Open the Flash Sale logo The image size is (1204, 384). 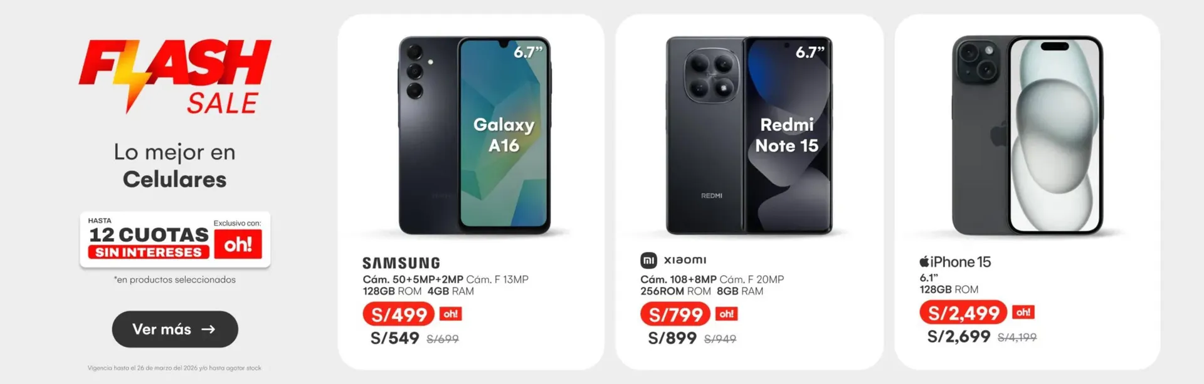175,76
